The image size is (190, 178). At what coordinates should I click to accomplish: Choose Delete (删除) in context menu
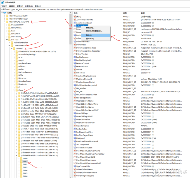96,35
